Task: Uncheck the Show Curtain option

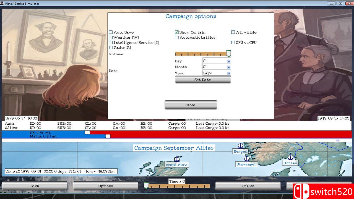Action: 177,32
